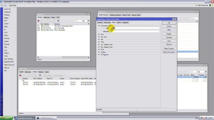Open Rules tab in Route List

pyautogui.click(x=53, y=17)
